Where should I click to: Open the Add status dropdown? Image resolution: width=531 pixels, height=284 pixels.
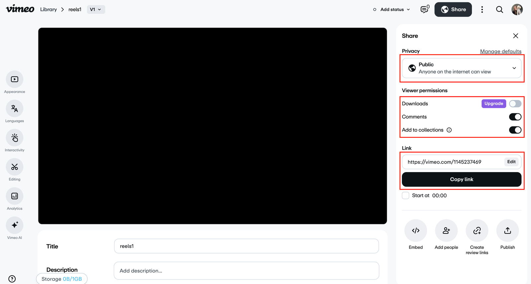pos(391,9)
